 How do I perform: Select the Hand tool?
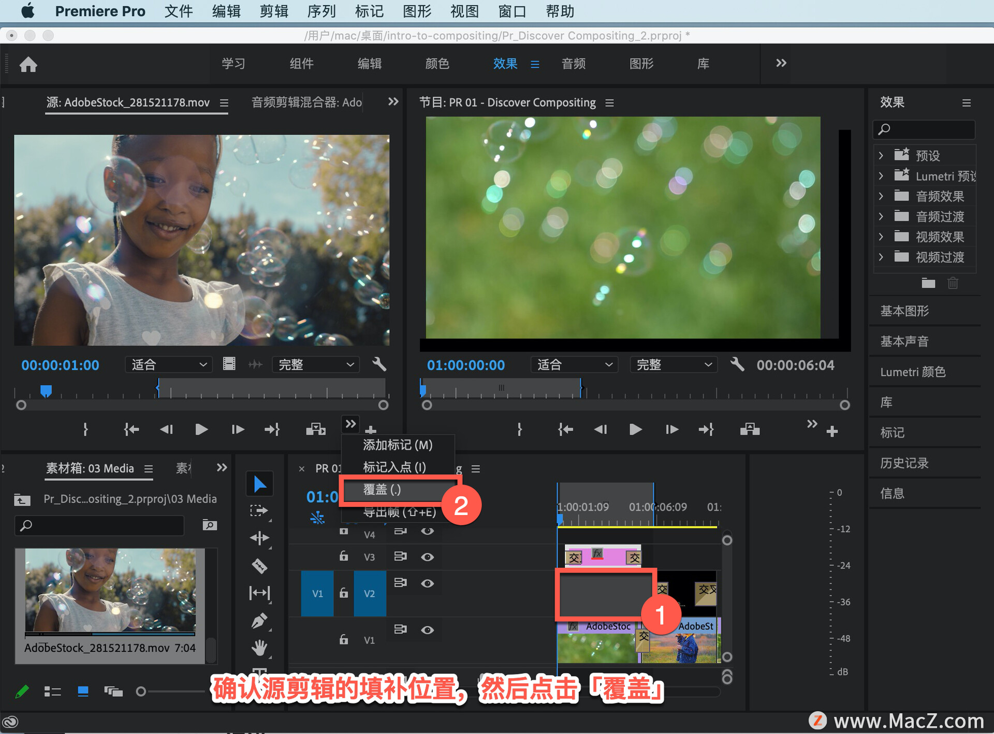coord(259,647)
